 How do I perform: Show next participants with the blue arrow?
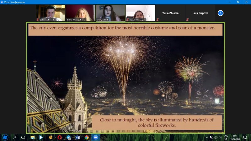tap(221, 13)
